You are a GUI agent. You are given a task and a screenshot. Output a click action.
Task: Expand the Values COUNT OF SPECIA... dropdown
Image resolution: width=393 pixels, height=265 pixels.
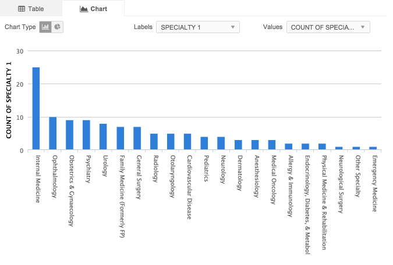point(328,27)
